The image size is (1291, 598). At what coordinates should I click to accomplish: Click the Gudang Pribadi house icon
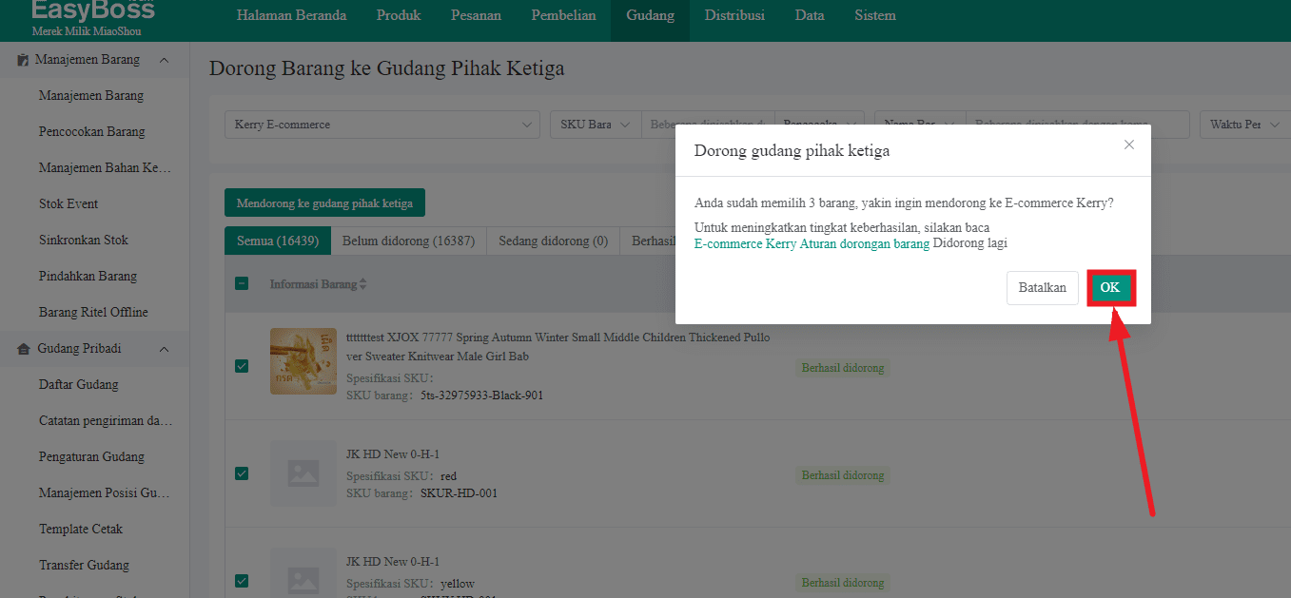click(24, 349)
